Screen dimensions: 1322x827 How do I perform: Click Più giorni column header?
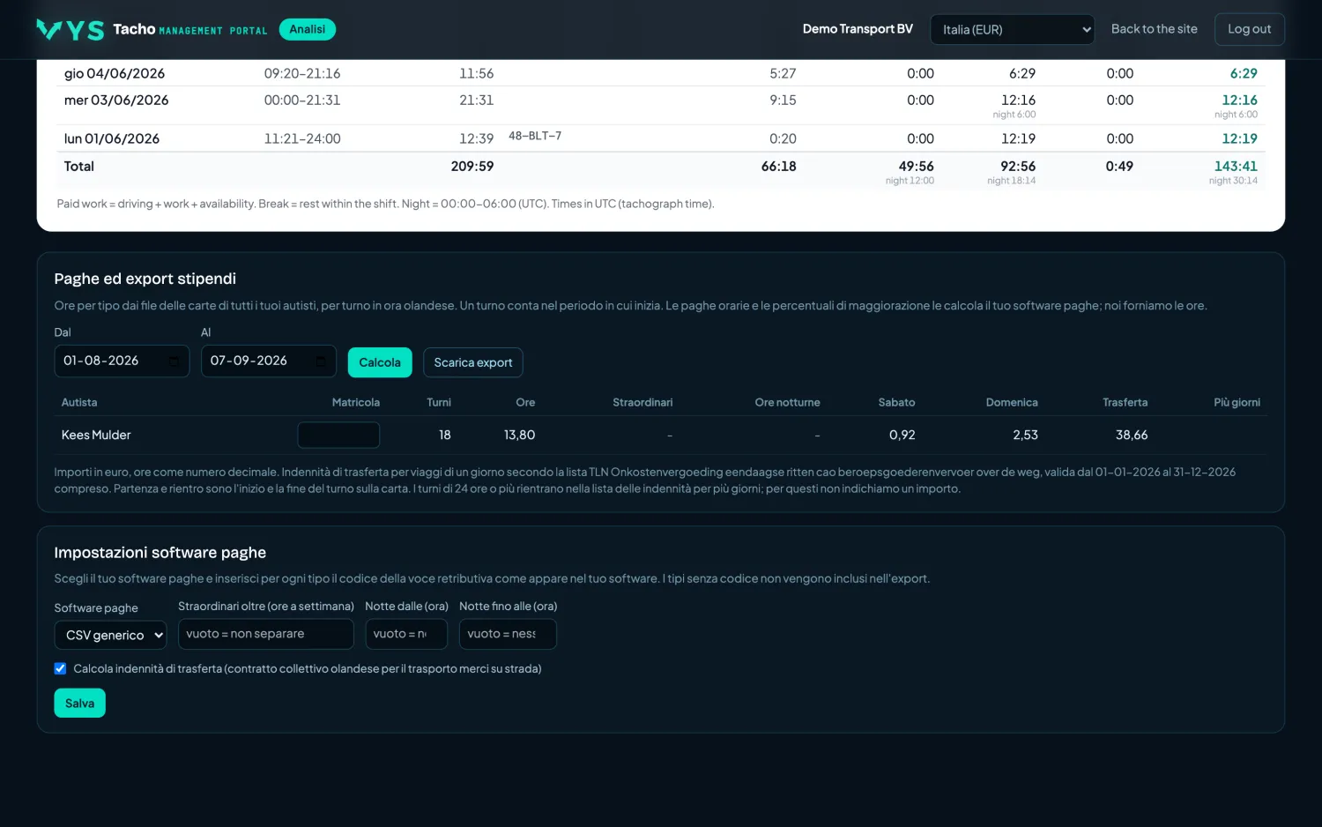point(1237,402)
